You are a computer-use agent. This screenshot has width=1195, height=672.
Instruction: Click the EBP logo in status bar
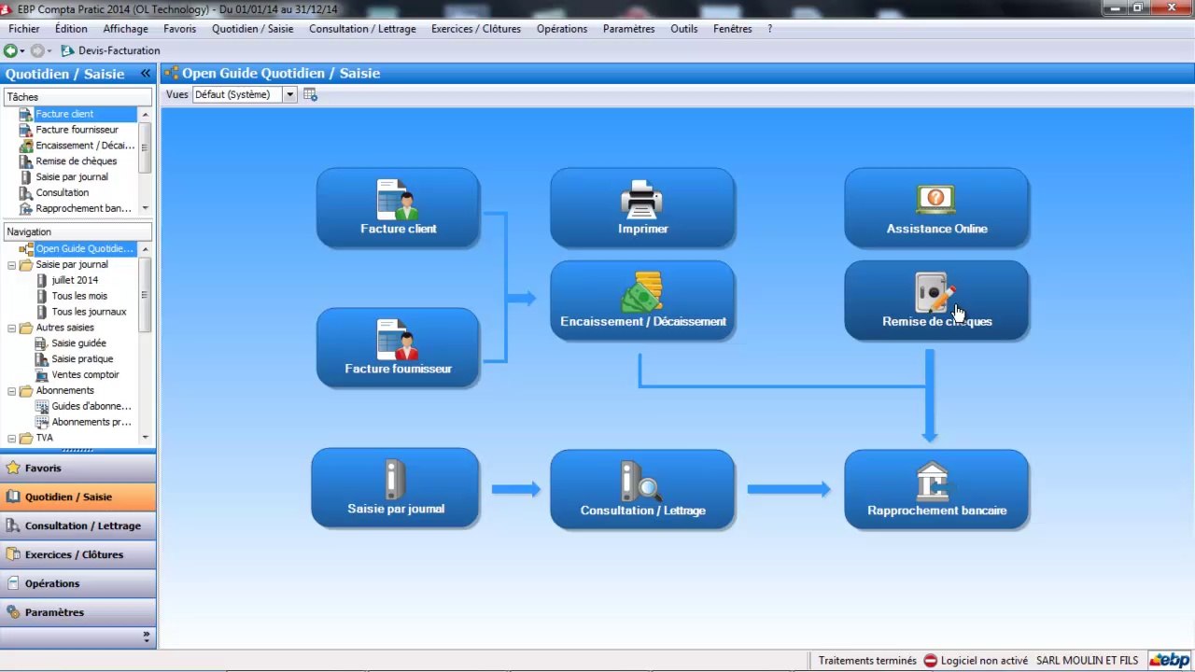(x=1170, y=661)
